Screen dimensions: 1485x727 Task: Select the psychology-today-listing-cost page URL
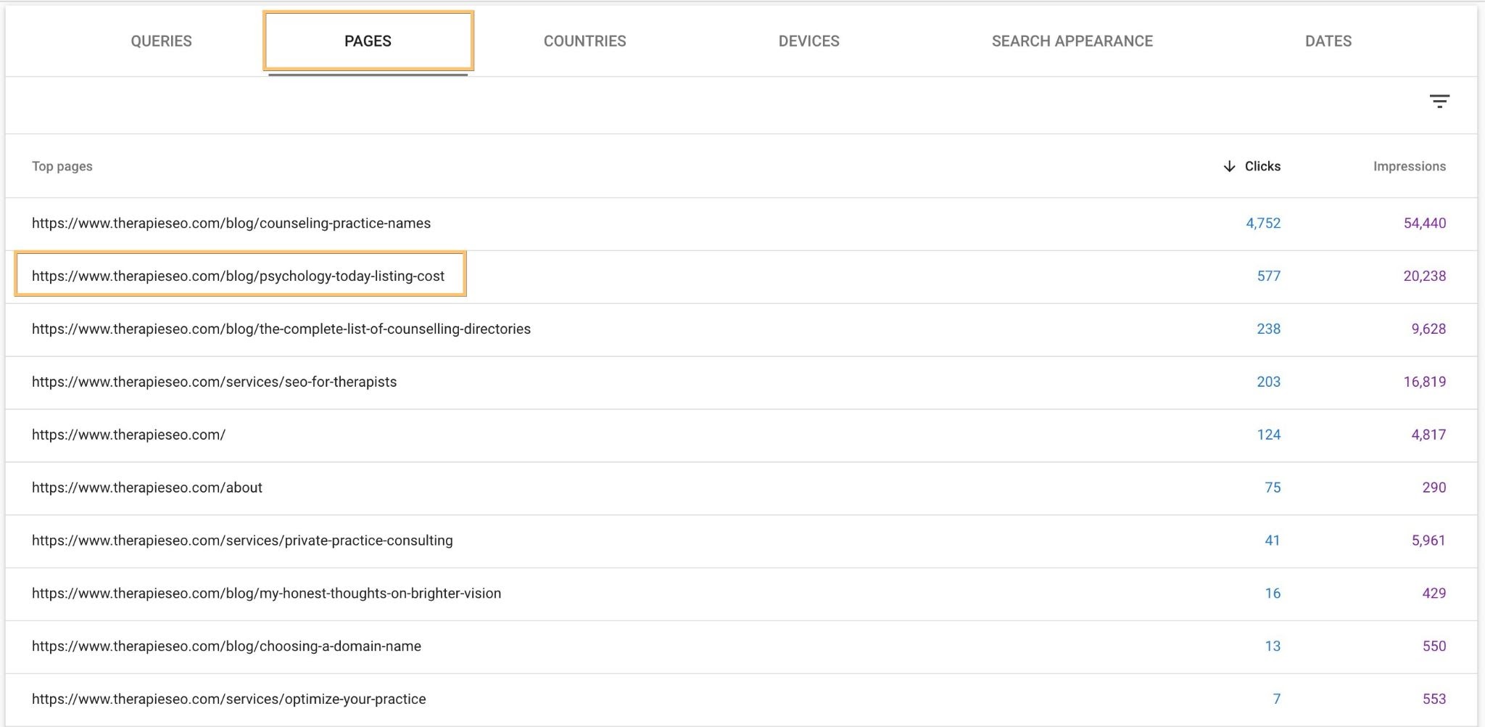click(238, 276)
